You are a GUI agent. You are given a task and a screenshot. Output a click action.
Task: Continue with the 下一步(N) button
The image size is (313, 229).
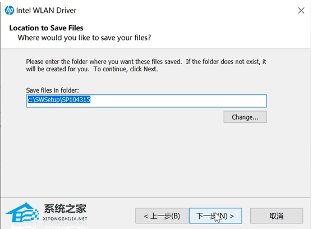click(x=215, y=216)
